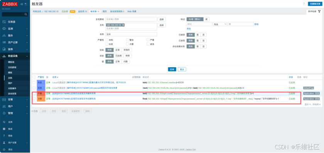Click the 主机群组 search input
Image resolution: width=324 pixels, height=153 pixels.
131,19
